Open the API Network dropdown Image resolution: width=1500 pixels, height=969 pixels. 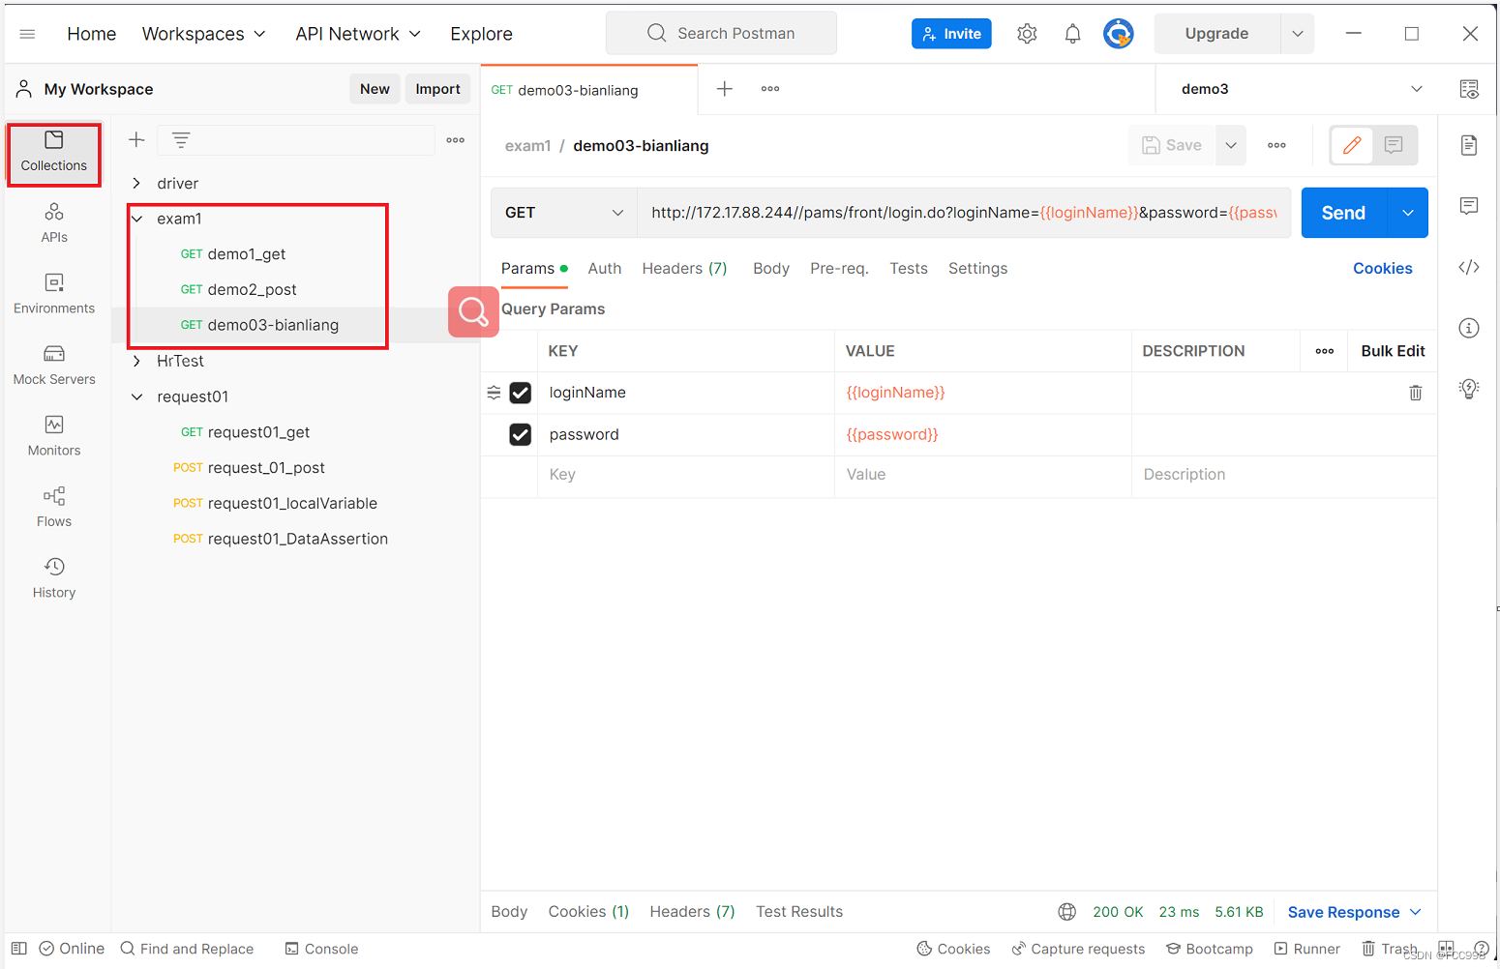[x=358, y=34]
